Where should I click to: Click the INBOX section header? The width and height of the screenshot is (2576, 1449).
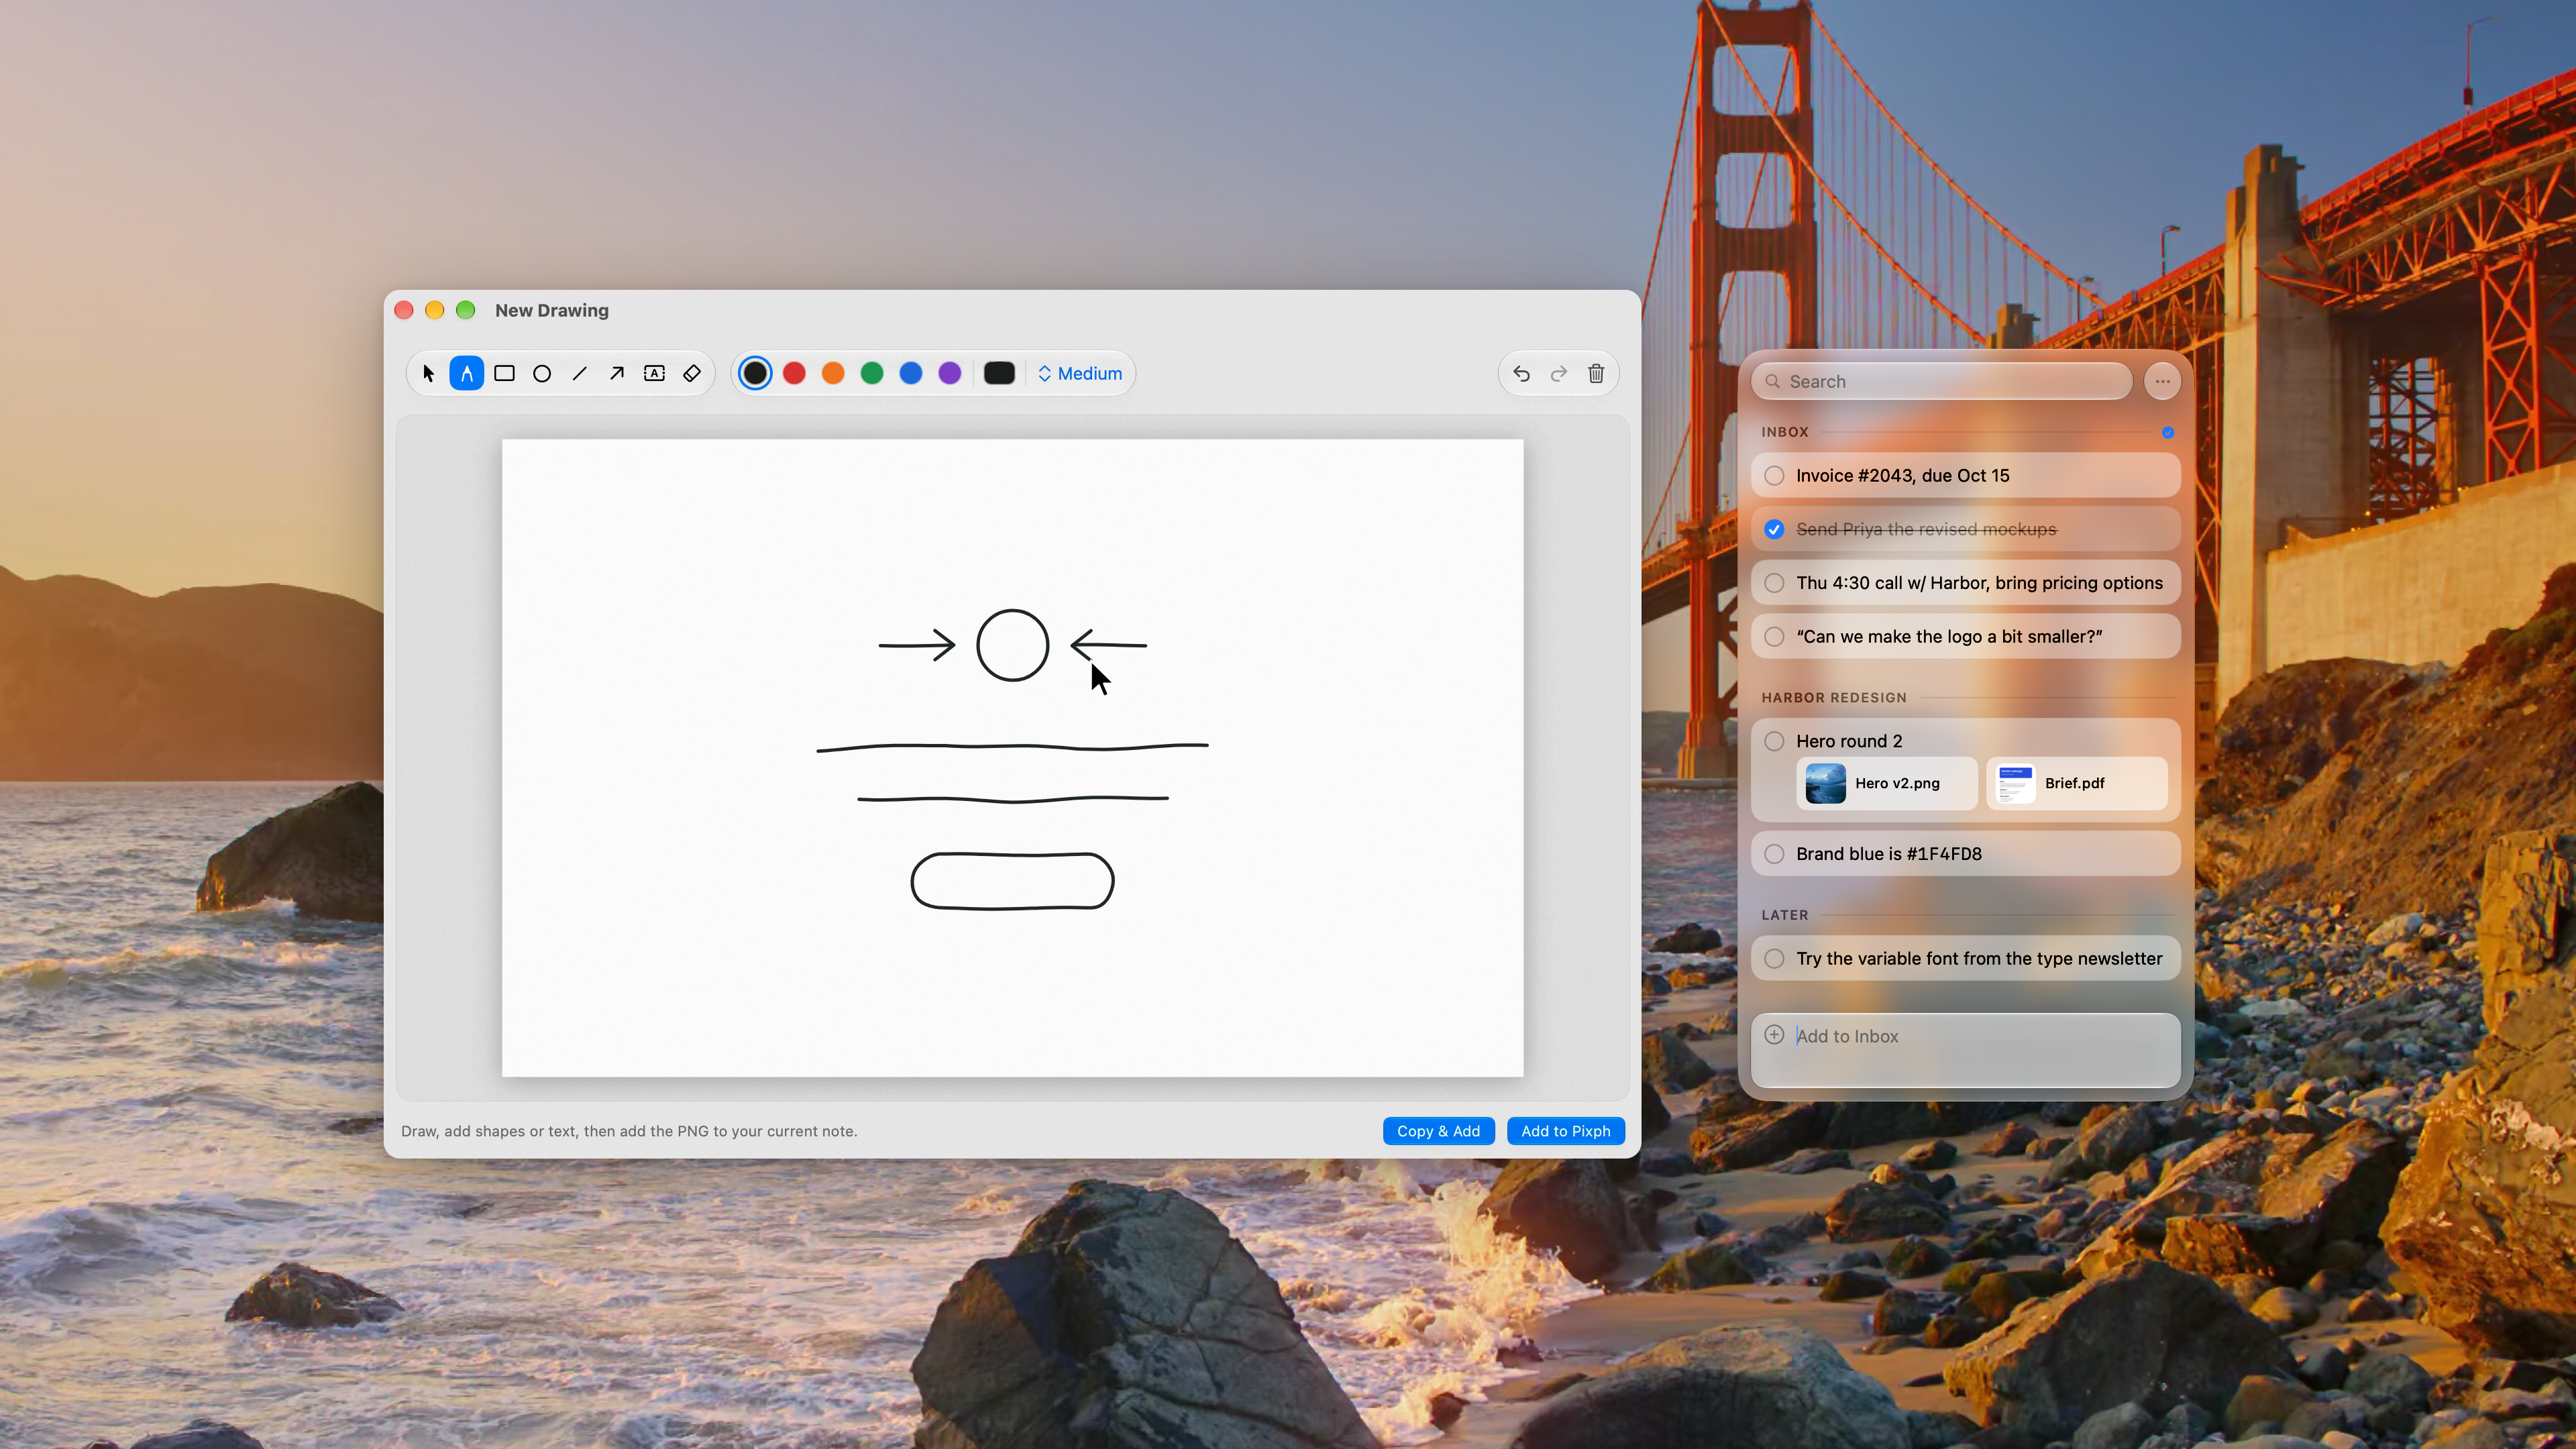(1785, 432)
